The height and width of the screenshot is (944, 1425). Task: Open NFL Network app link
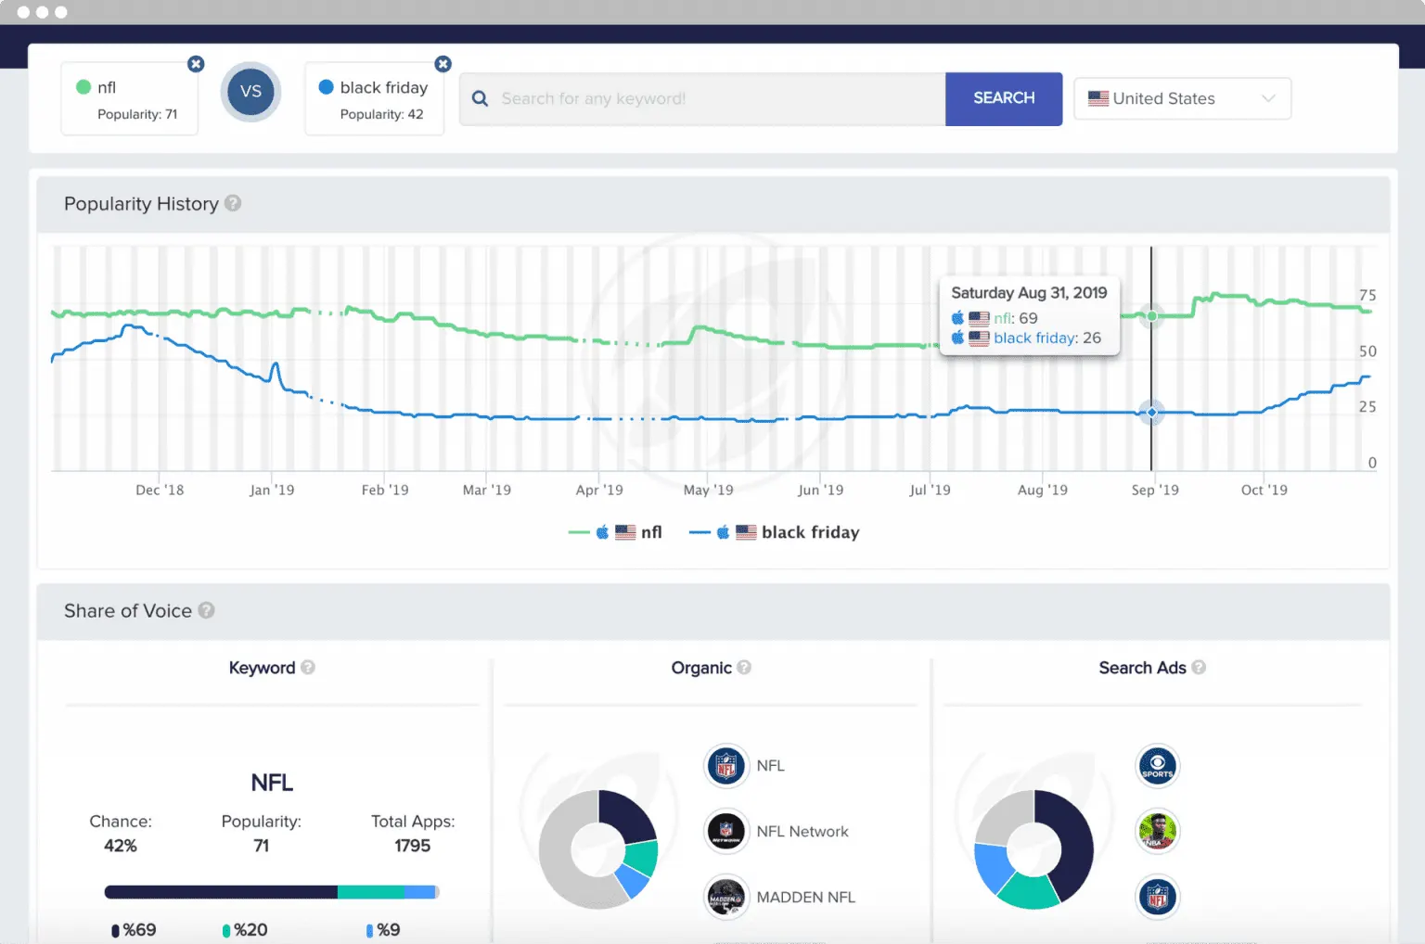point(802,832)
